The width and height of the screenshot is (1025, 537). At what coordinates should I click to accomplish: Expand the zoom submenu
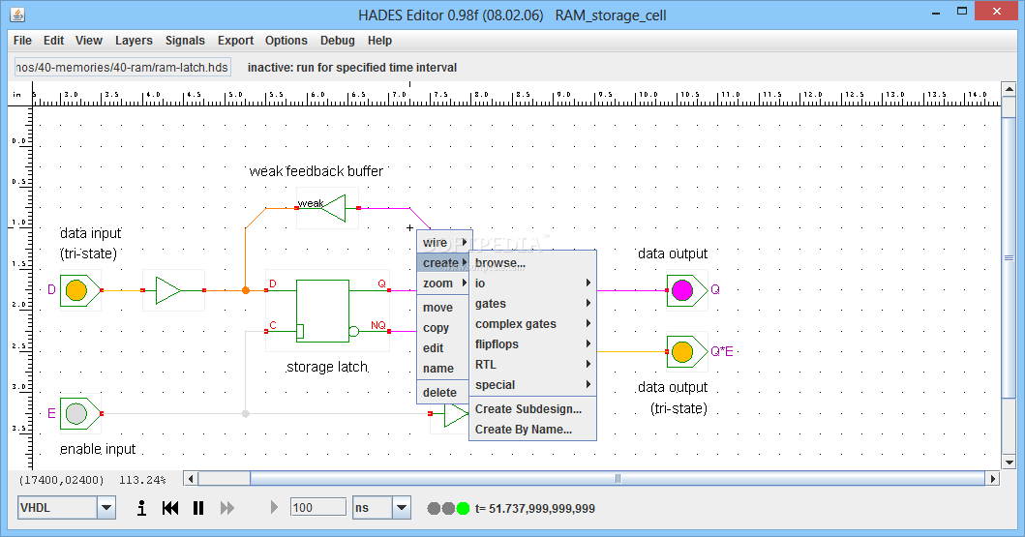click(x=444, y=283)
